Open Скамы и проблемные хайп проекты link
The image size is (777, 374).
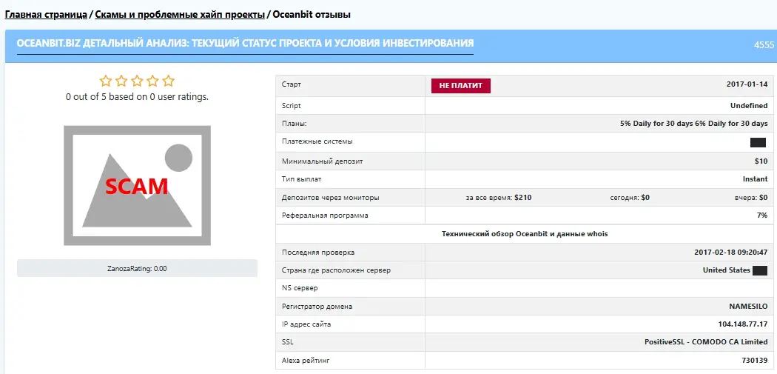coord(179,14)
